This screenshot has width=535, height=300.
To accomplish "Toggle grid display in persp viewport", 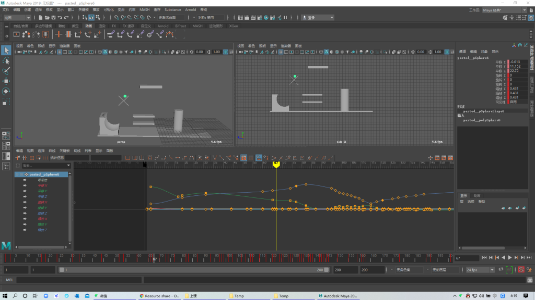I will click(60, 52).
